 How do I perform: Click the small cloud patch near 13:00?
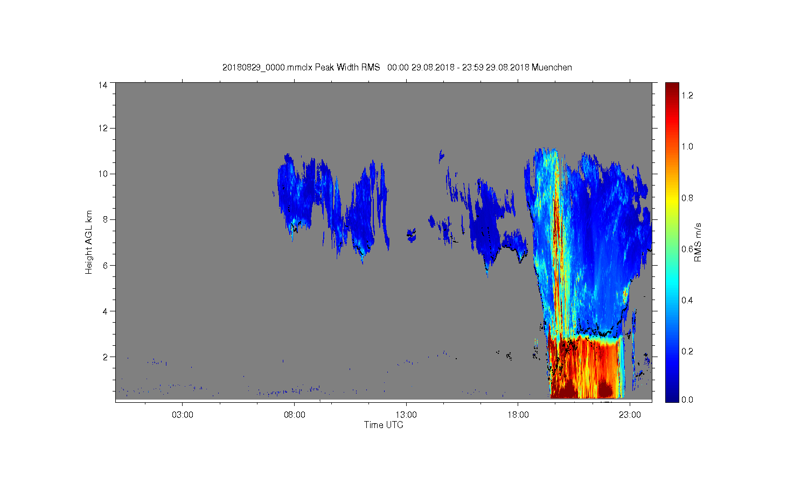(412, 235)
